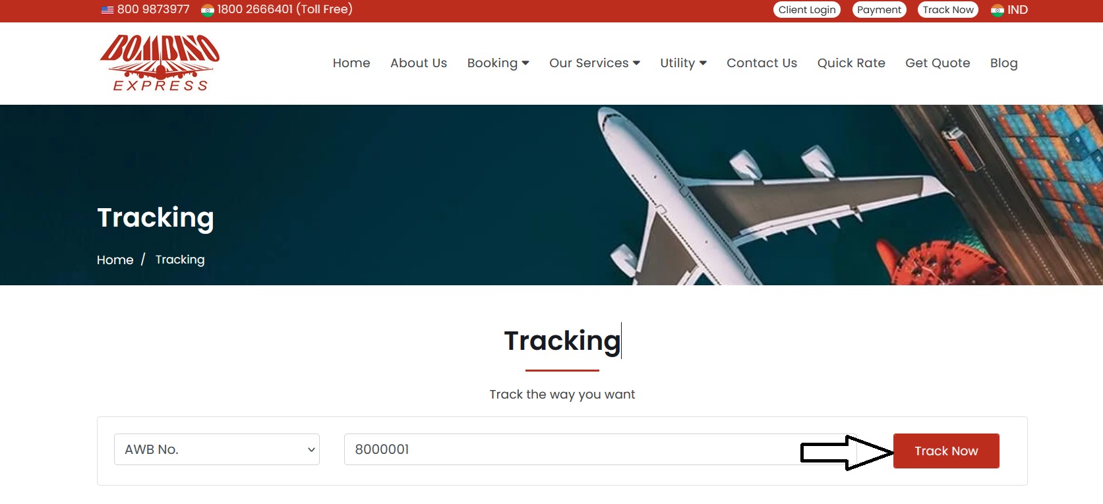1103x504 pixels.
Task: Open the Home menu item
Action: pos(351,63)
